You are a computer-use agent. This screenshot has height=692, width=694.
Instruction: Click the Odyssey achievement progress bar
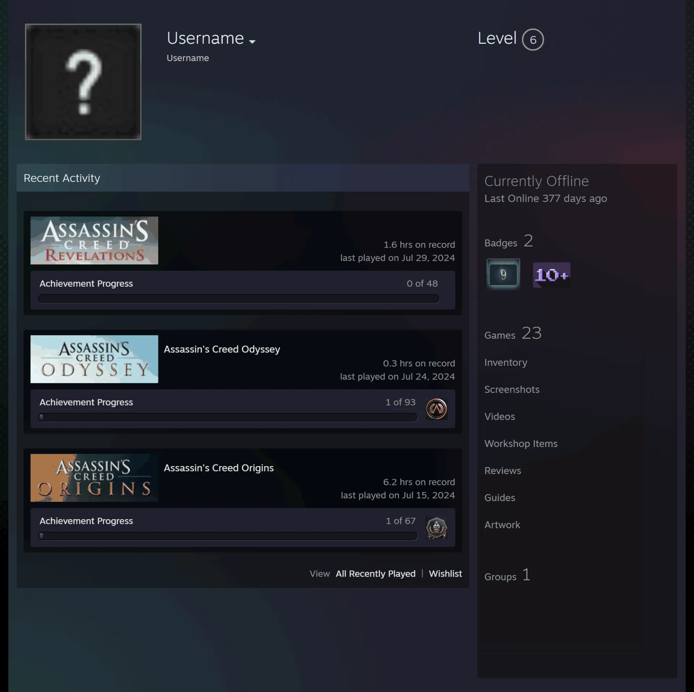click(228, 417)
